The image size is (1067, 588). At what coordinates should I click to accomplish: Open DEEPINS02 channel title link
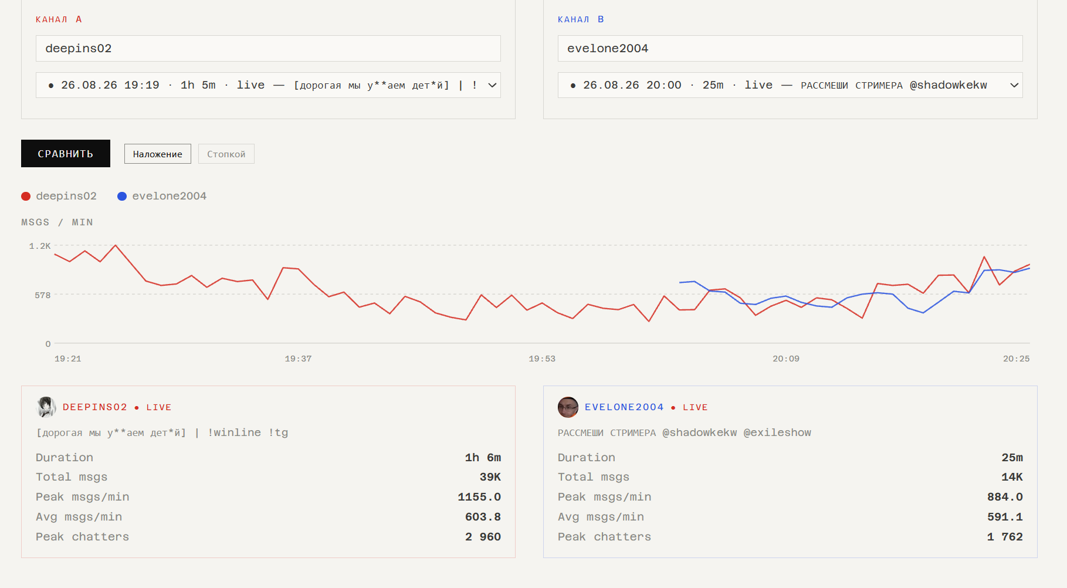[x=95, y=407]
